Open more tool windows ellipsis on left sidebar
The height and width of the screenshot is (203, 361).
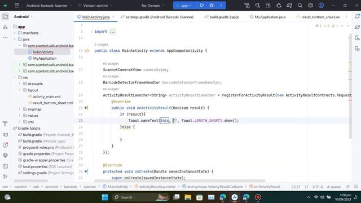[x=5, y=38]
